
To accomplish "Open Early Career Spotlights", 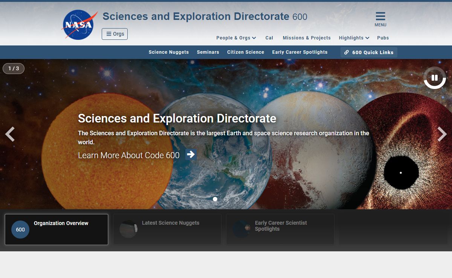I will pos(300,52).
